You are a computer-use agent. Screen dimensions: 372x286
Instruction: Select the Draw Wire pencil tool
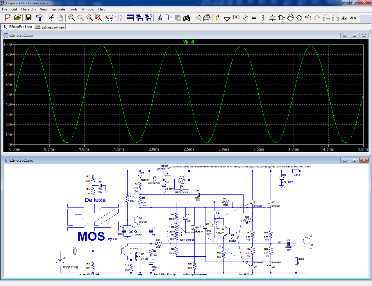(x=218, y=18)
